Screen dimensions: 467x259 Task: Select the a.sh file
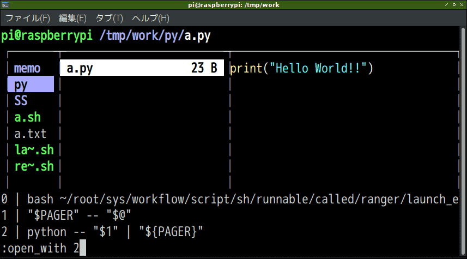pos(27,117)
